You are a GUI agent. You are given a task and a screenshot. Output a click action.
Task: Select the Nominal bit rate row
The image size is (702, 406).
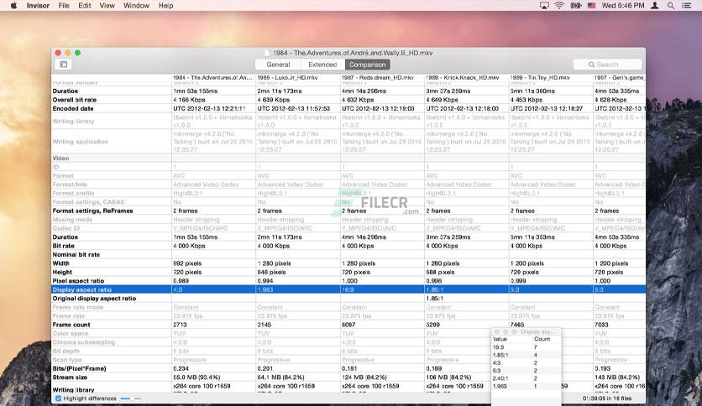click(348, 254)
